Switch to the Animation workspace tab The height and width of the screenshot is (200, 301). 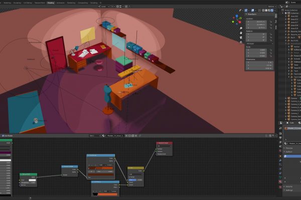coord(60,2)
